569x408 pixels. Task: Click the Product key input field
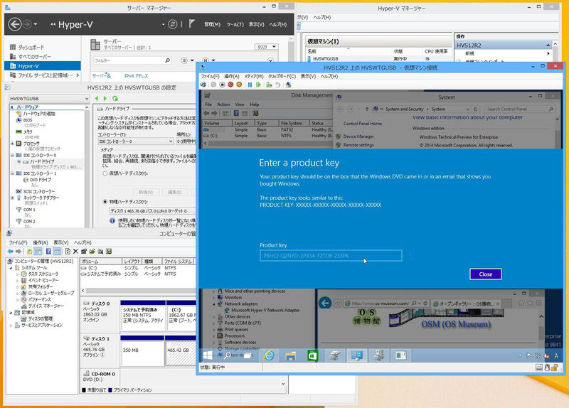coord(331,256)
